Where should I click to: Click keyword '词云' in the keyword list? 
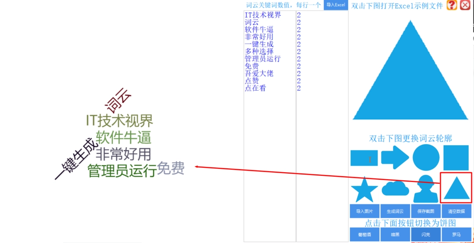(251, 22)
